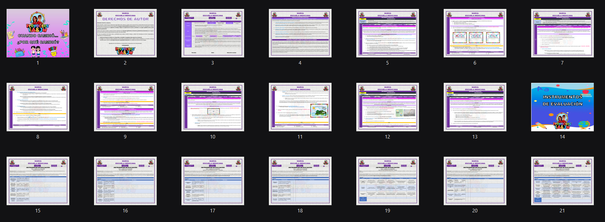The image size is (605, 222).
Task: Open slide 11 with the landscape illustration
Action: (300, 107)
